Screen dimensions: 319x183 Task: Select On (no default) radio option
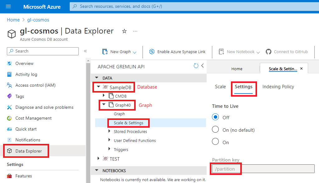click(215, 130)
